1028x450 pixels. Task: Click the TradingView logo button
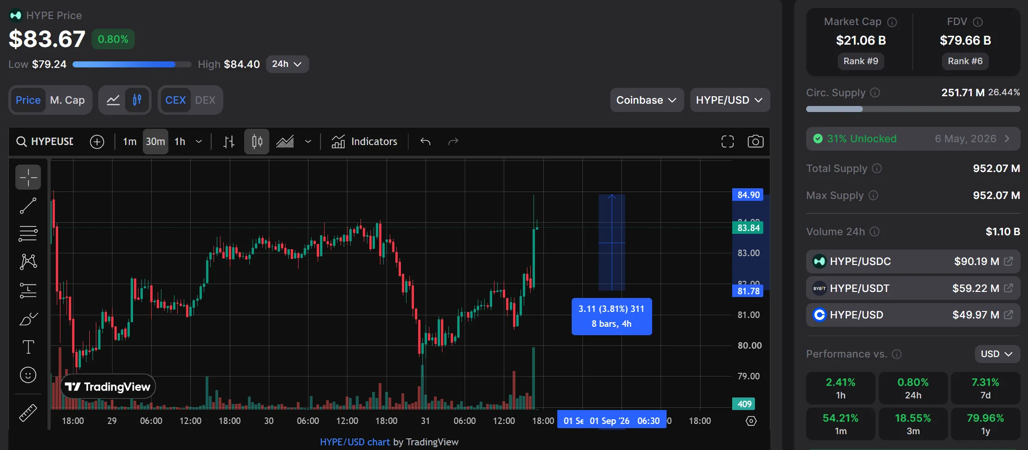click(108, 387)
